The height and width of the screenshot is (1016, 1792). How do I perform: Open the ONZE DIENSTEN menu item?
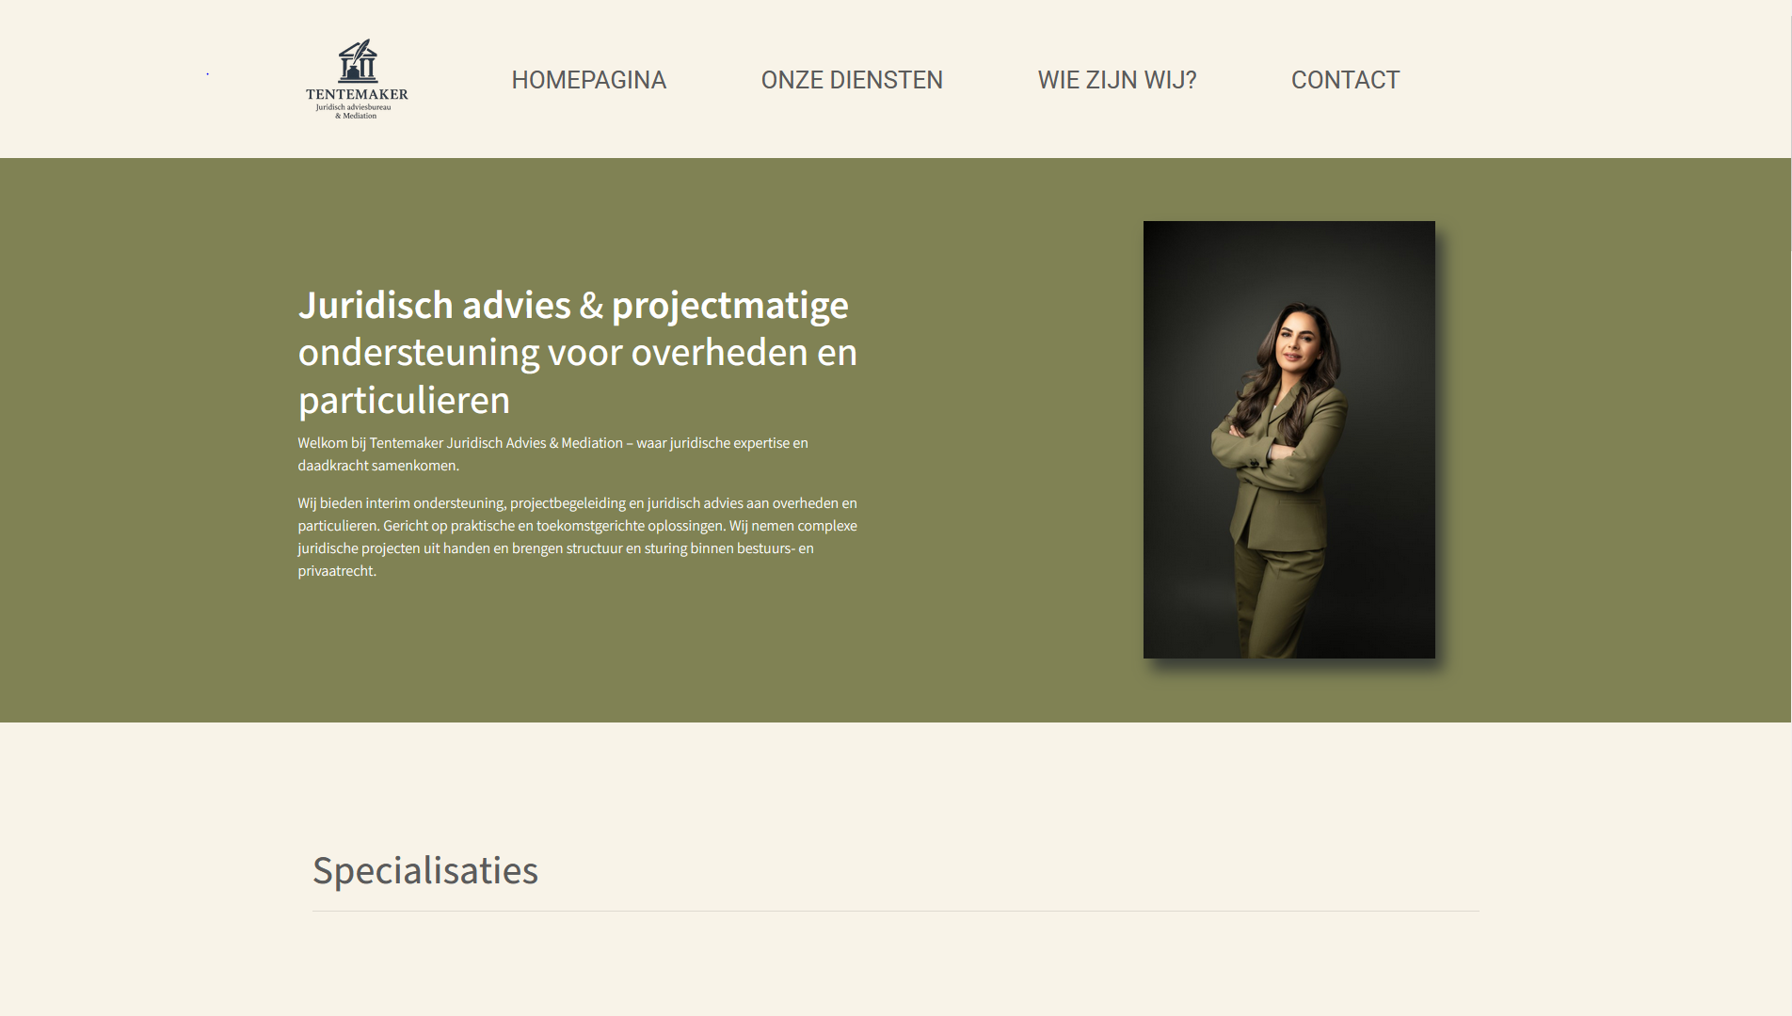click(x=852, y=80)
